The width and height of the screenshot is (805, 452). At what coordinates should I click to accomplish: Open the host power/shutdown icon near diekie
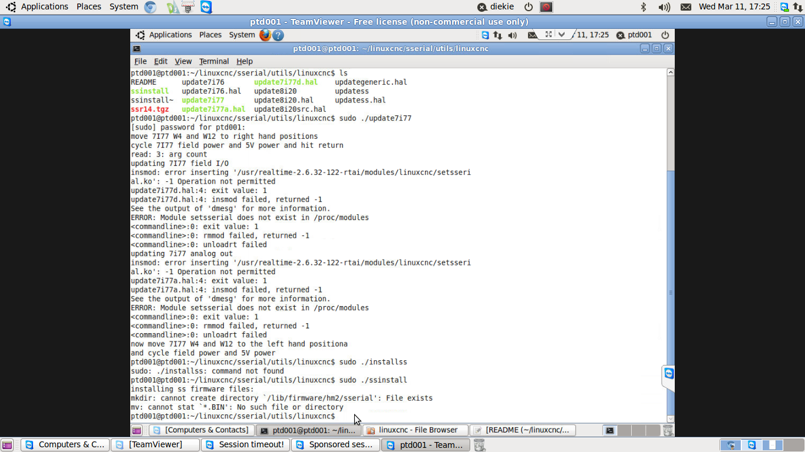(529, 7)
